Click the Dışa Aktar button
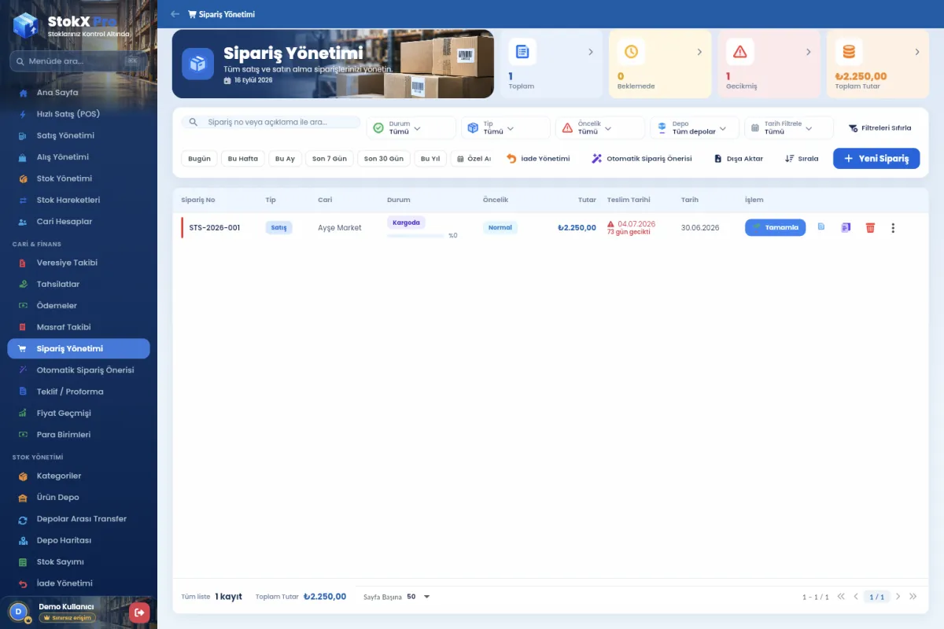The image size is (944, 629). [x=739, y=158]
